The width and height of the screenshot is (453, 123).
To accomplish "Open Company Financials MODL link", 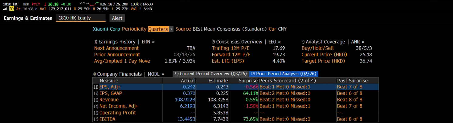I will click(x=128, y=74).
